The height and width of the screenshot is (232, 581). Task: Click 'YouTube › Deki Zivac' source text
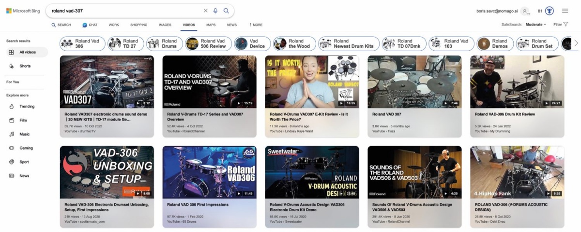coord(490,221)
